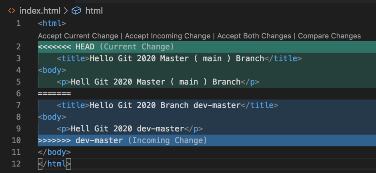Screen dimensions: 376x173
Task: Accept Current Change for the conflict
Action: tap(78, 36)
